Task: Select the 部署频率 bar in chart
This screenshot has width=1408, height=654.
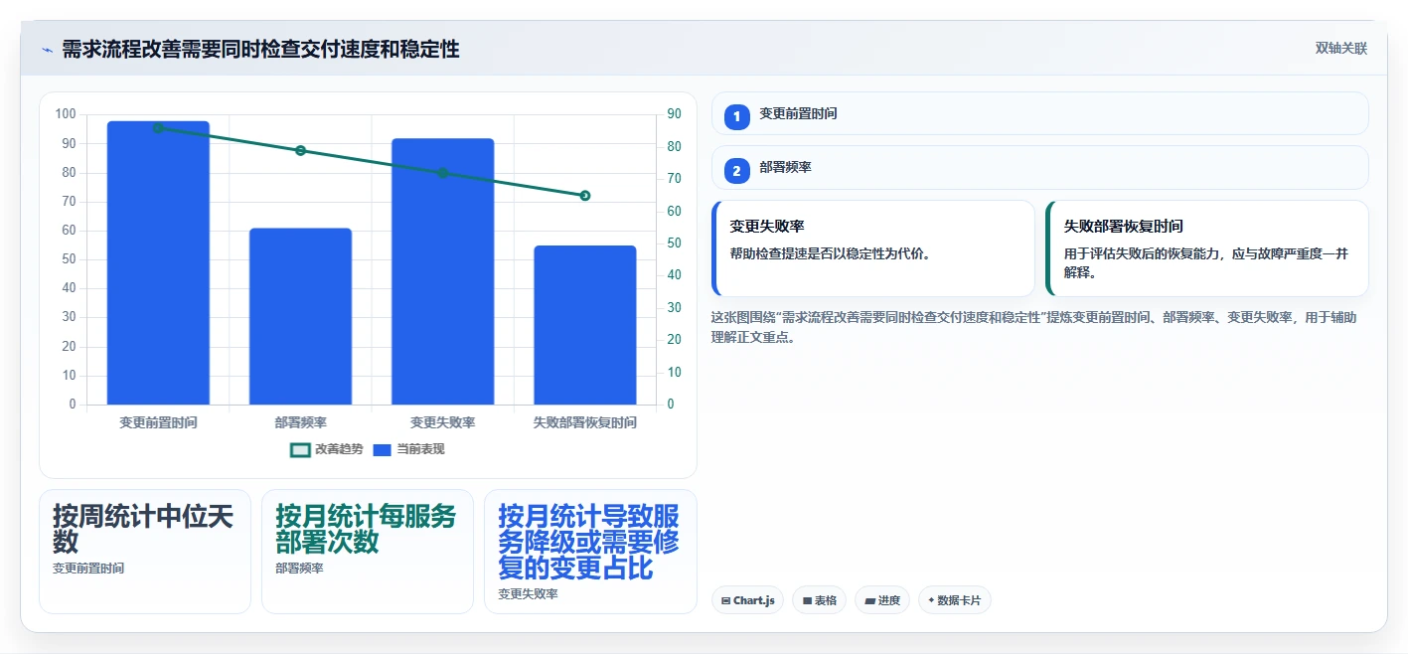Action: pos(300,316)
